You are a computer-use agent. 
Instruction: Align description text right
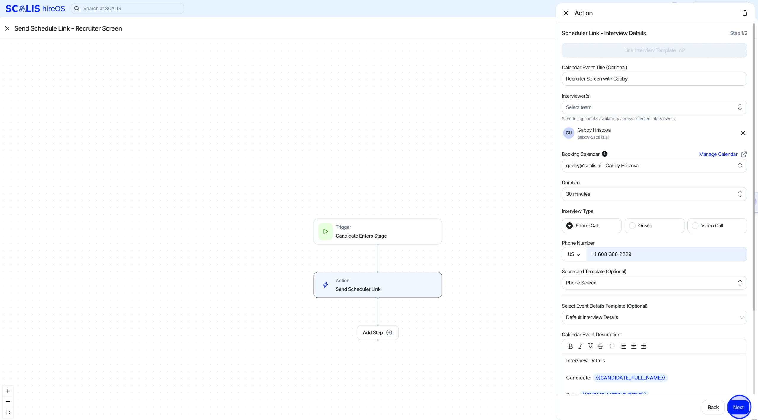click(644, 346)
